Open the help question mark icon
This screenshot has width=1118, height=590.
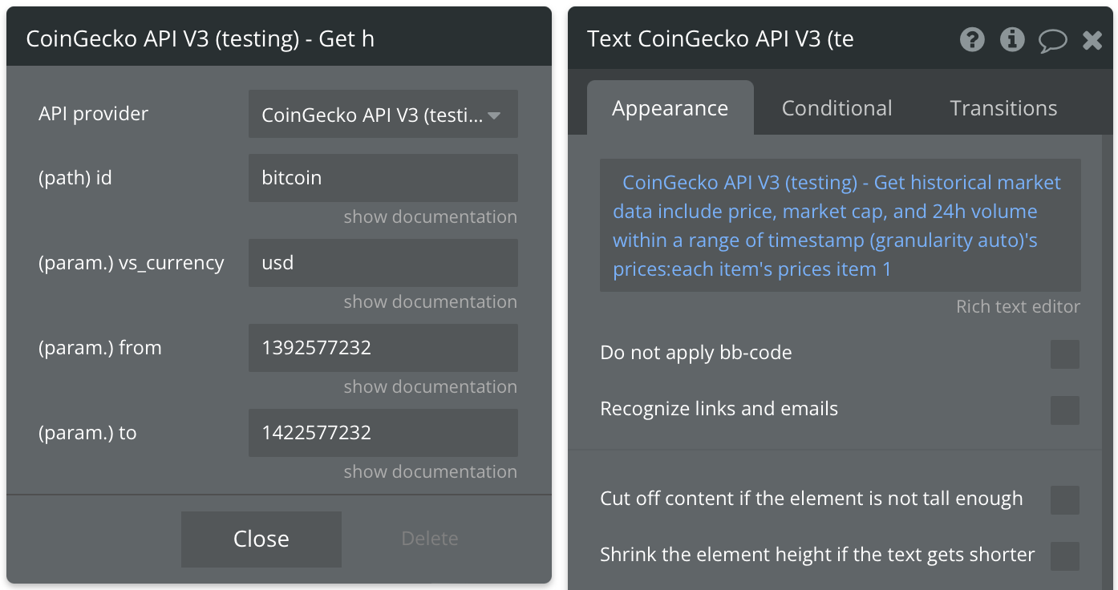pos(972,39)
